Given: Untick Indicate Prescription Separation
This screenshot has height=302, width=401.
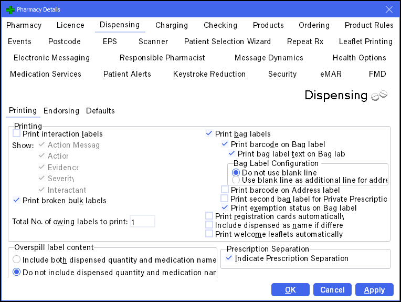Looking at the screenshot, I should coord(229,258).
